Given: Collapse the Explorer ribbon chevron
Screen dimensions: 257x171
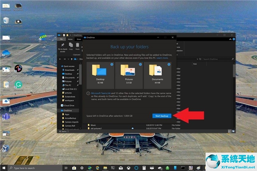Looking at the screenshot, I should tap(230, 39).
